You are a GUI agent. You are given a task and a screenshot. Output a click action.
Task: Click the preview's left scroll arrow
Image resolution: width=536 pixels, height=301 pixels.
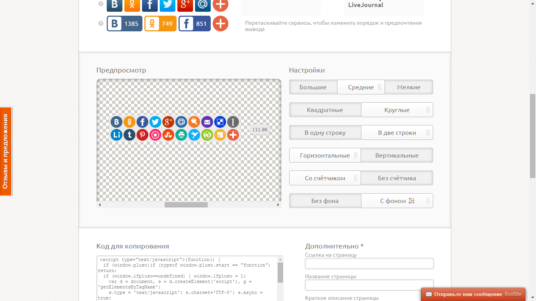pos(100,205)
